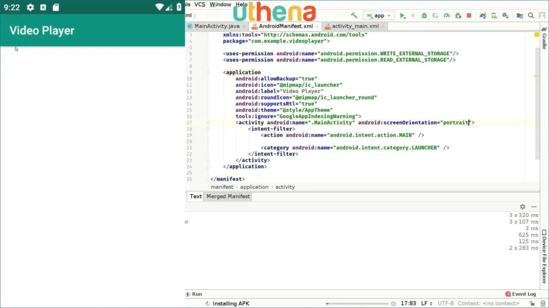Click the inspector icon in status bar

tap(543, 303)
